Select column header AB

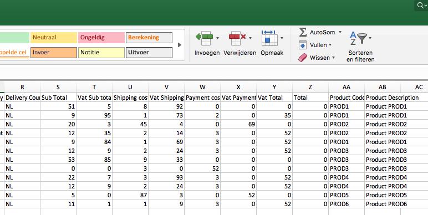[383, 88]
